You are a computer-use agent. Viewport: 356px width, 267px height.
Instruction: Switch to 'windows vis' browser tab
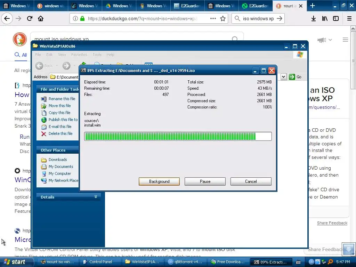51,6
